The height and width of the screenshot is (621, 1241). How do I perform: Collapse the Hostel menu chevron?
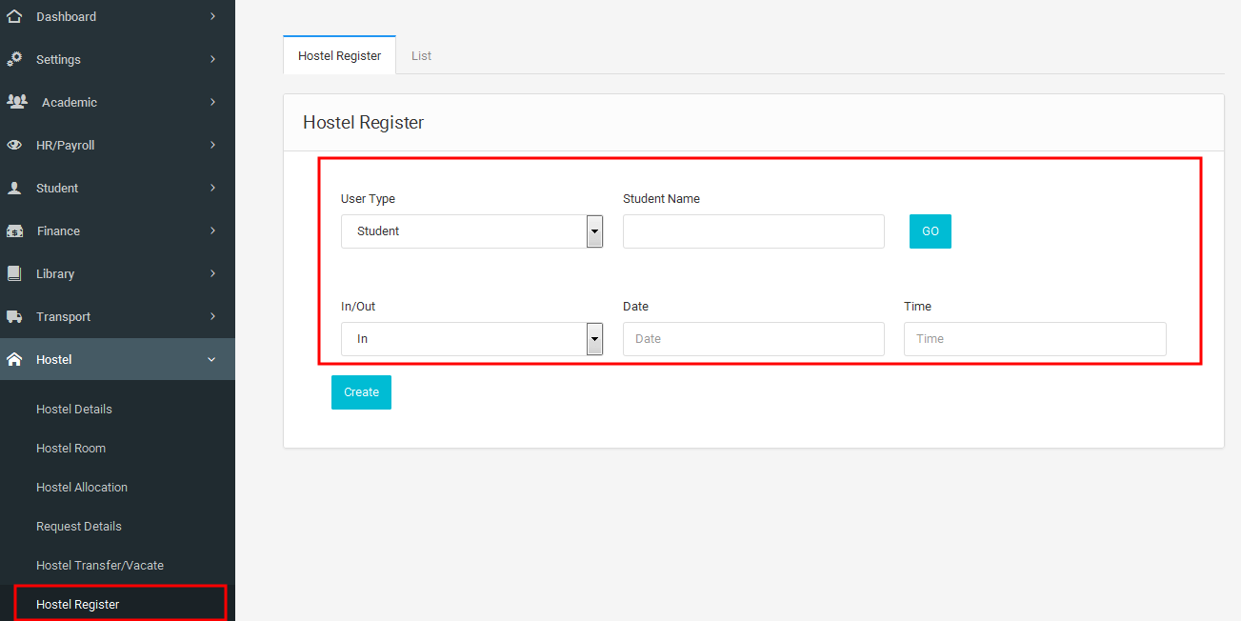click(x=211, y=359)
